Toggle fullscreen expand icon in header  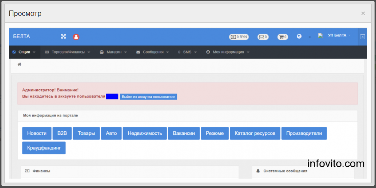pos(63,37)
